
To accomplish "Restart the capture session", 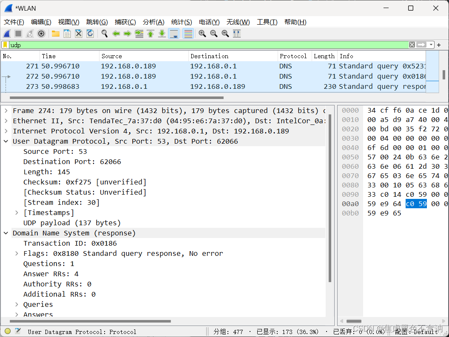I will pos(29,34).
